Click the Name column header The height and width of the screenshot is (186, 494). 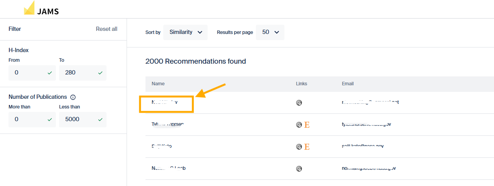158,84
